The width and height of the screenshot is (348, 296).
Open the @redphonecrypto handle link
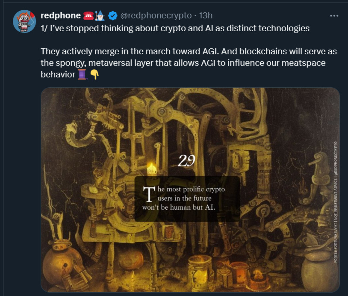(x=156, y=15)
